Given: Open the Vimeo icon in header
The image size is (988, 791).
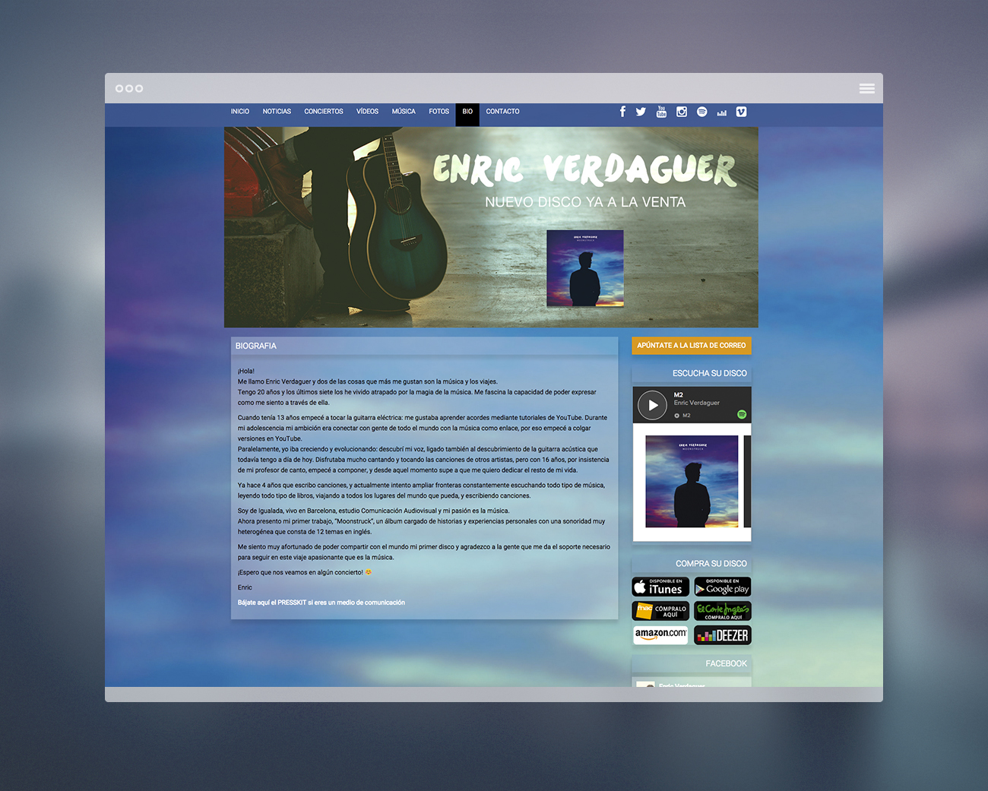Looking at the screenshot, I should [741, 112].
